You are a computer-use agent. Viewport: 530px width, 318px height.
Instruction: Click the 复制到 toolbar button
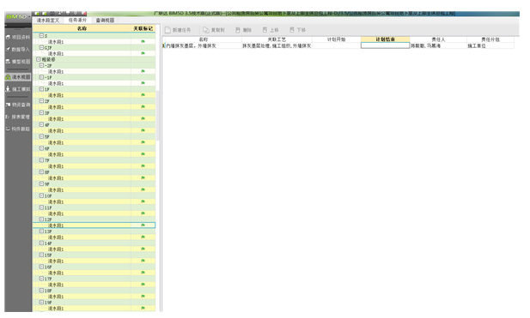click(213, 30)
